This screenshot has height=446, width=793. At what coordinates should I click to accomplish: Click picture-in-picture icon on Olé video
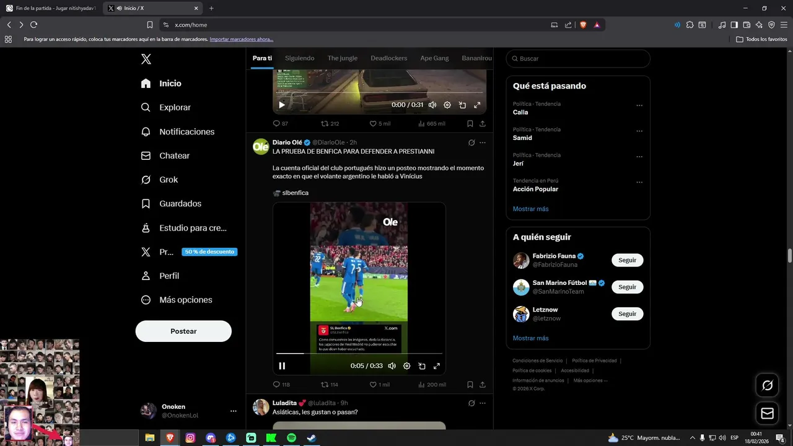point(422,366)
